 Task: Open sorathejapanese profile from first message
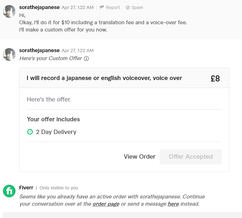[39, 7]
